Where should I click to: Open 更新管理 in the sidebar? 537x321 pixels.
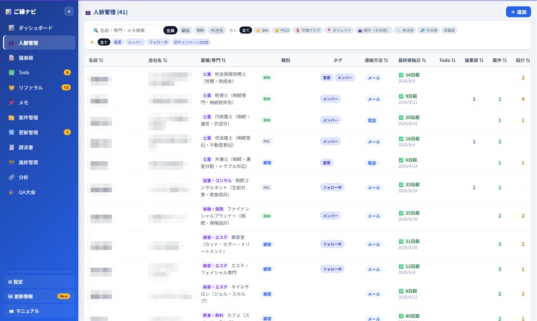39,133
